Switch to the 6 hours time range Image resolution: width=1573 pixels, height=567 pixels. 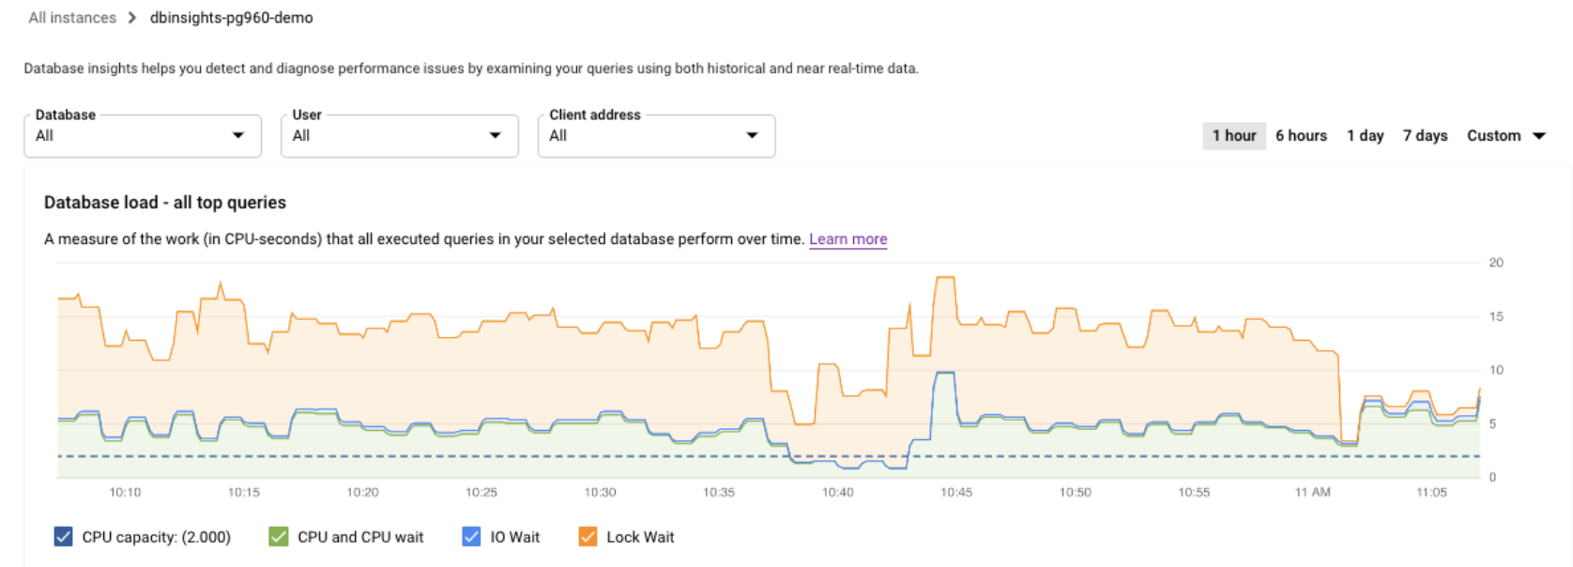pyautogui.click(x=1301, y=135)
